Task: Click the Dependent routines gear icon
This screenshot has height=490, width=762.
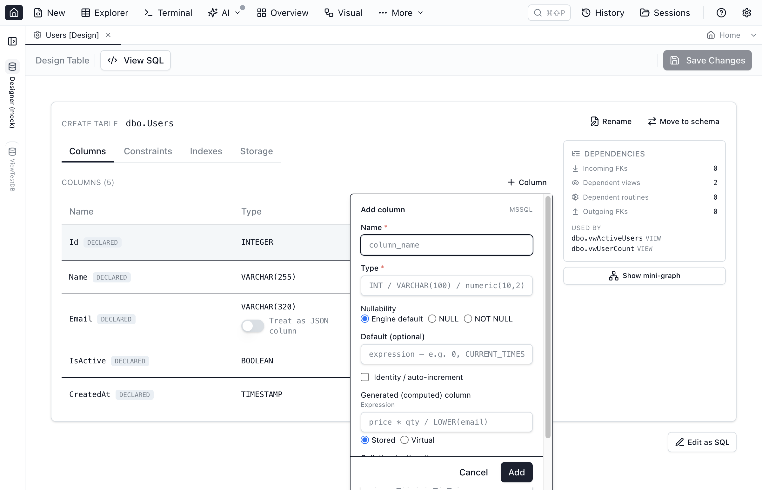Action: coord(575,197)
